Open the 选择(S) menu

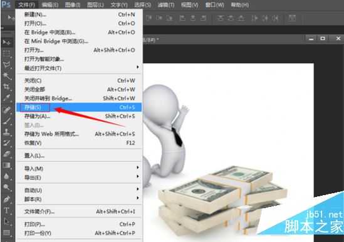pyautogui.click(x=143, y=4)
